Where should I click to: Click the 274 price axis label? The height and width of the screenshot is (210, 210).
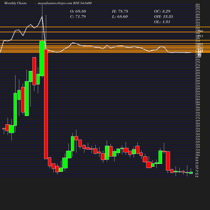[197, 65]
